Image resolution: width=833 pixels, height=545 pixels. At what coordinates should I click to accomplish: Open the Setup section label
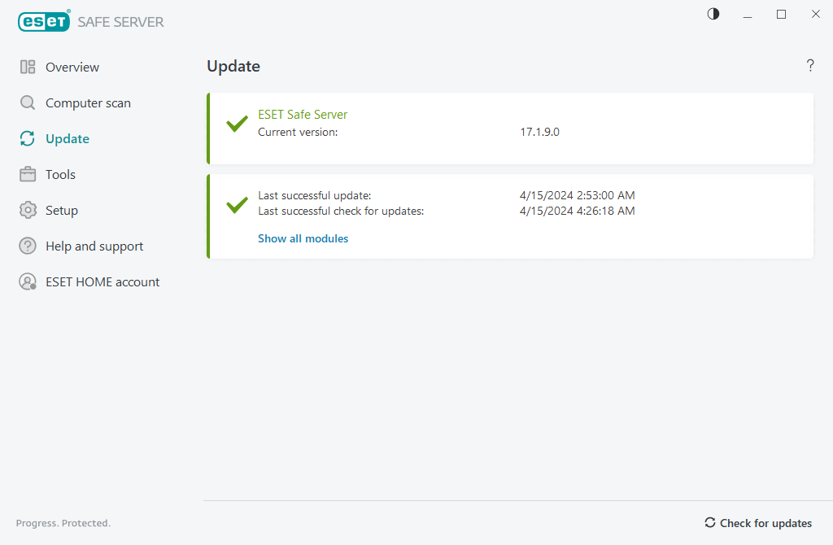pyautogui.click(x=62, y=211)
